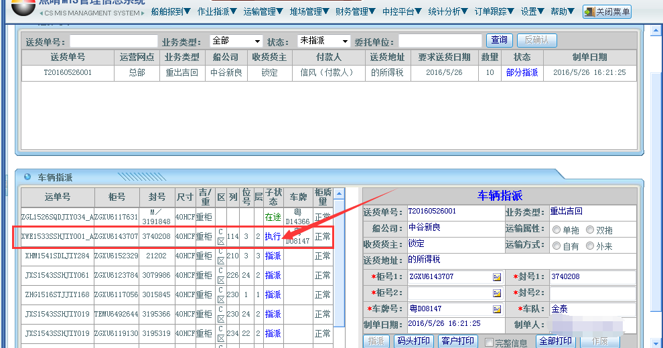Click the picker icon beside 柜号1 field

[x=497, y=276]
